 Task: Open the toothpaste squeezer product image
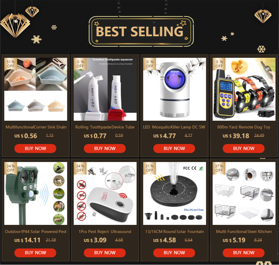(x=105, y=89)
